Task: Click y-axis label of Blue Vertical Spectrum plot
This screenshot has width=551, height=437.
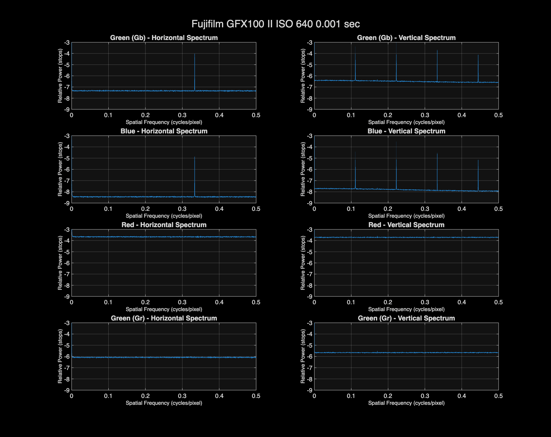Action: 303,169
